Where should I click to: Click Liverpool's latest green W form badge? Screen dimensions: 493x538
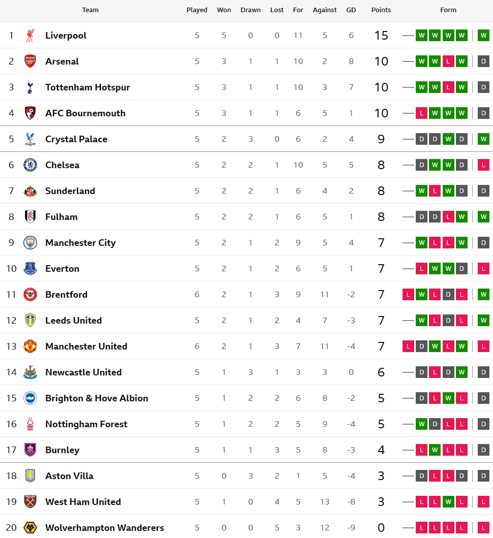(483, 36)
